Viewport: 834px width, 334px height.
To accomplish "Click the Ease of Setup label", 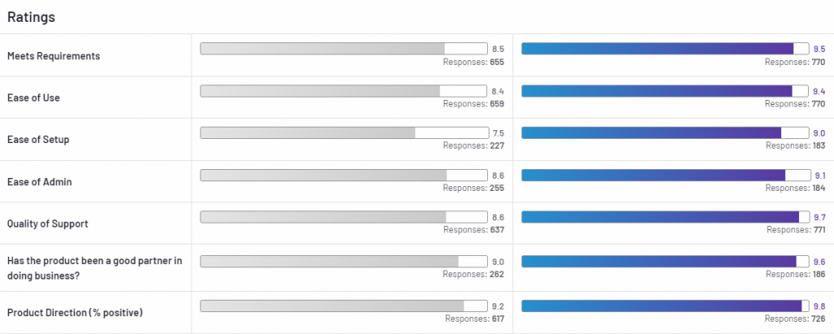I will point(37,140).
